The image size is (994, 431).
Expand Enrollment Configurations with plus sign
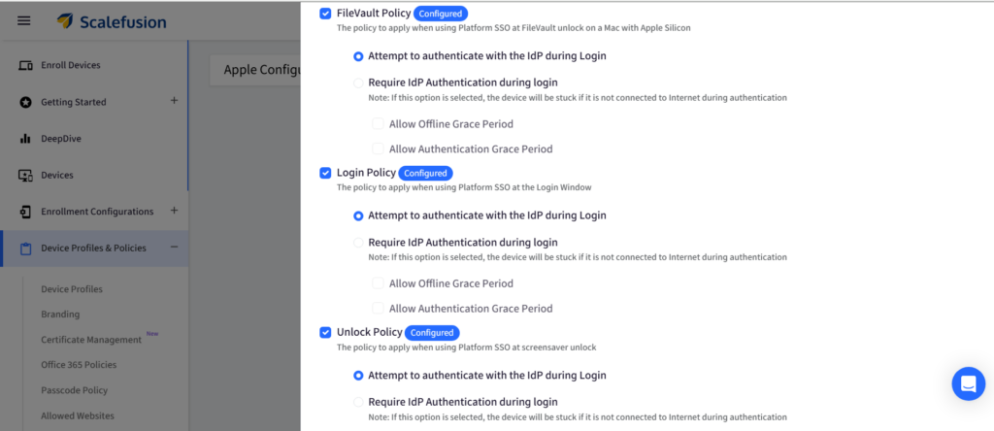(174, 211)
